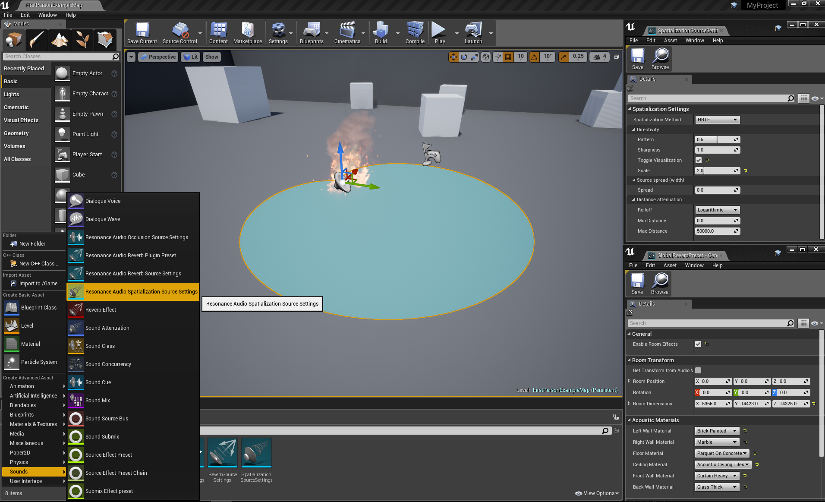
Task: Click Show viewport button
Action: coord(211,57)
